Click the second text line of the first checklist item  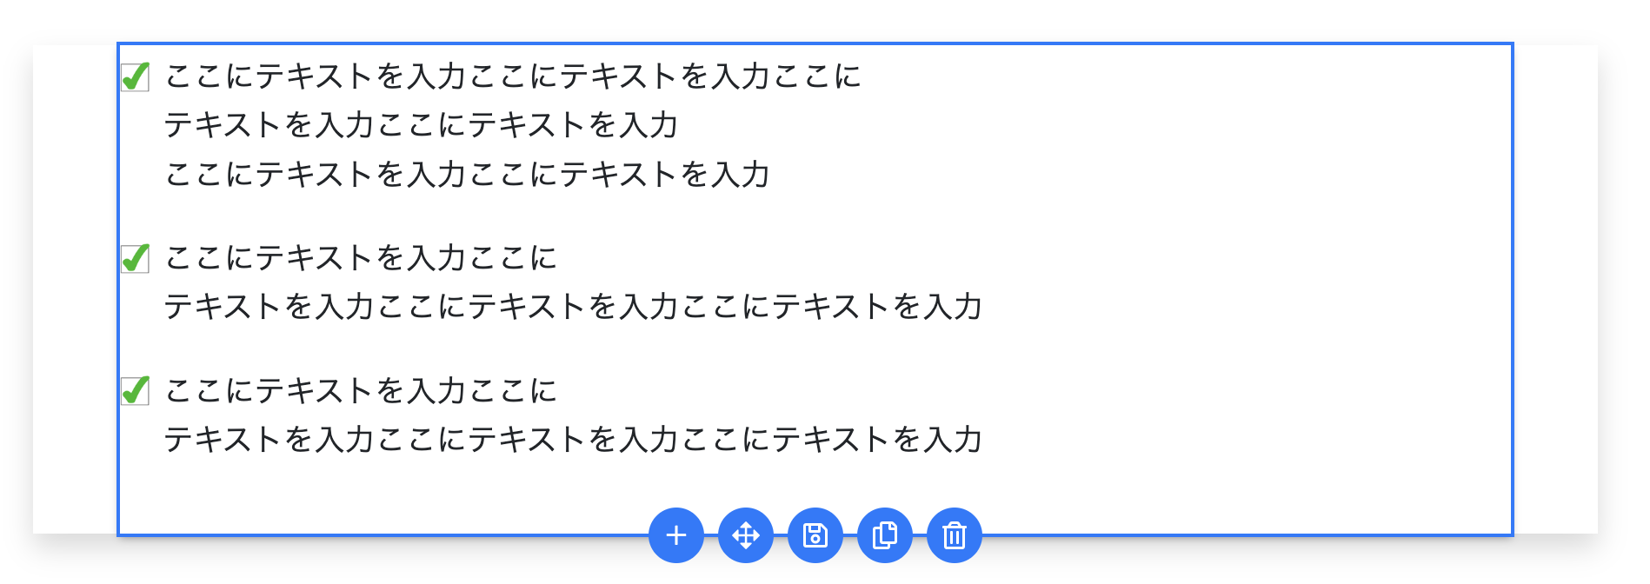[421, 125]
